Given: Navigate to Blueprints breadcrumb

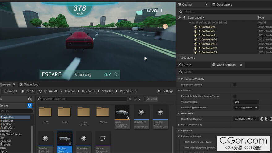Looking at the screenshot, I should click(x=88, y=91).
